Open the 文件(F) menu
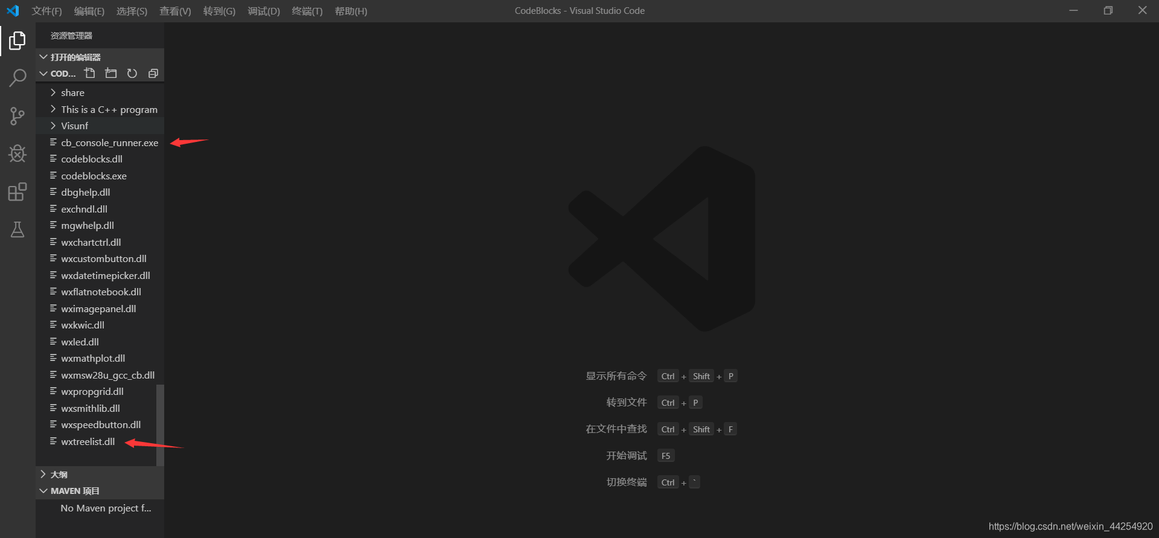1159x538 pixels. 46,11
